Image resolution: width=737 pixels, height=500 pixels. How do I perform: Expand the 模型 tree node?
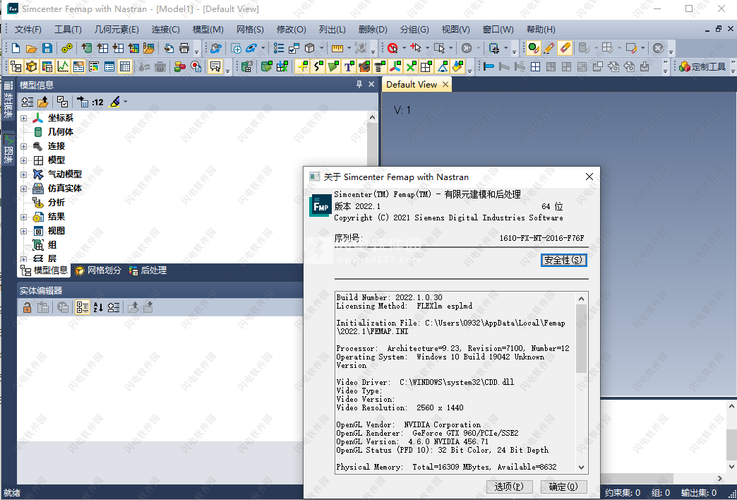(23, 160)
